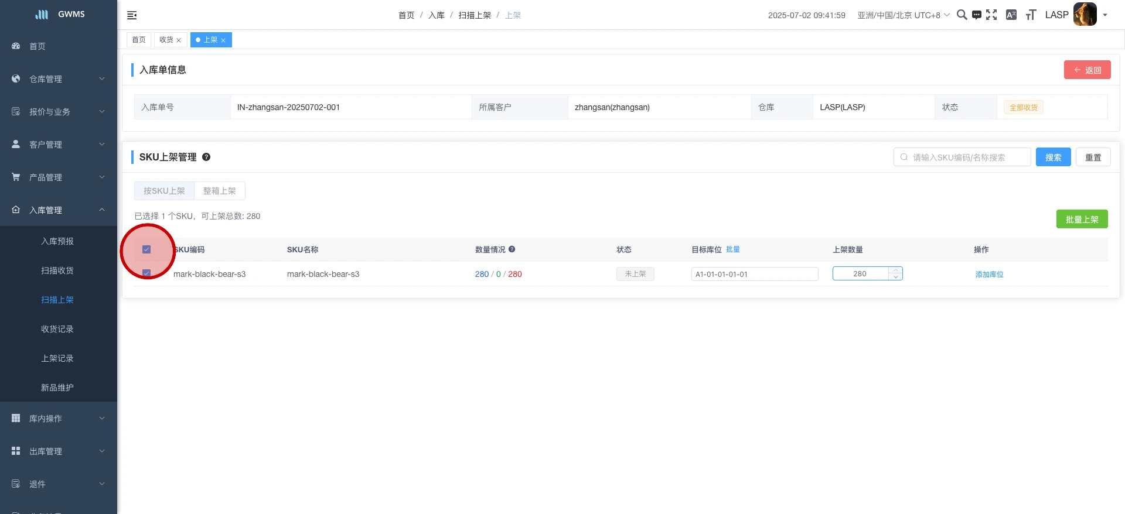Expand the 出库管理 sidebar section
The width and height of the screenshot is (1125, 514).
click(59, 451)
